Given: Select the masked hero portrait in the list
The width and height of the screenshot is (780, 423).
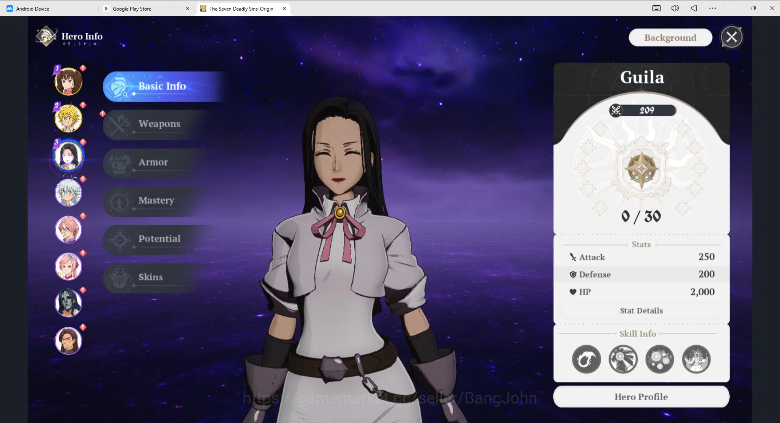Looking at the screenshot, I should 68,303.
